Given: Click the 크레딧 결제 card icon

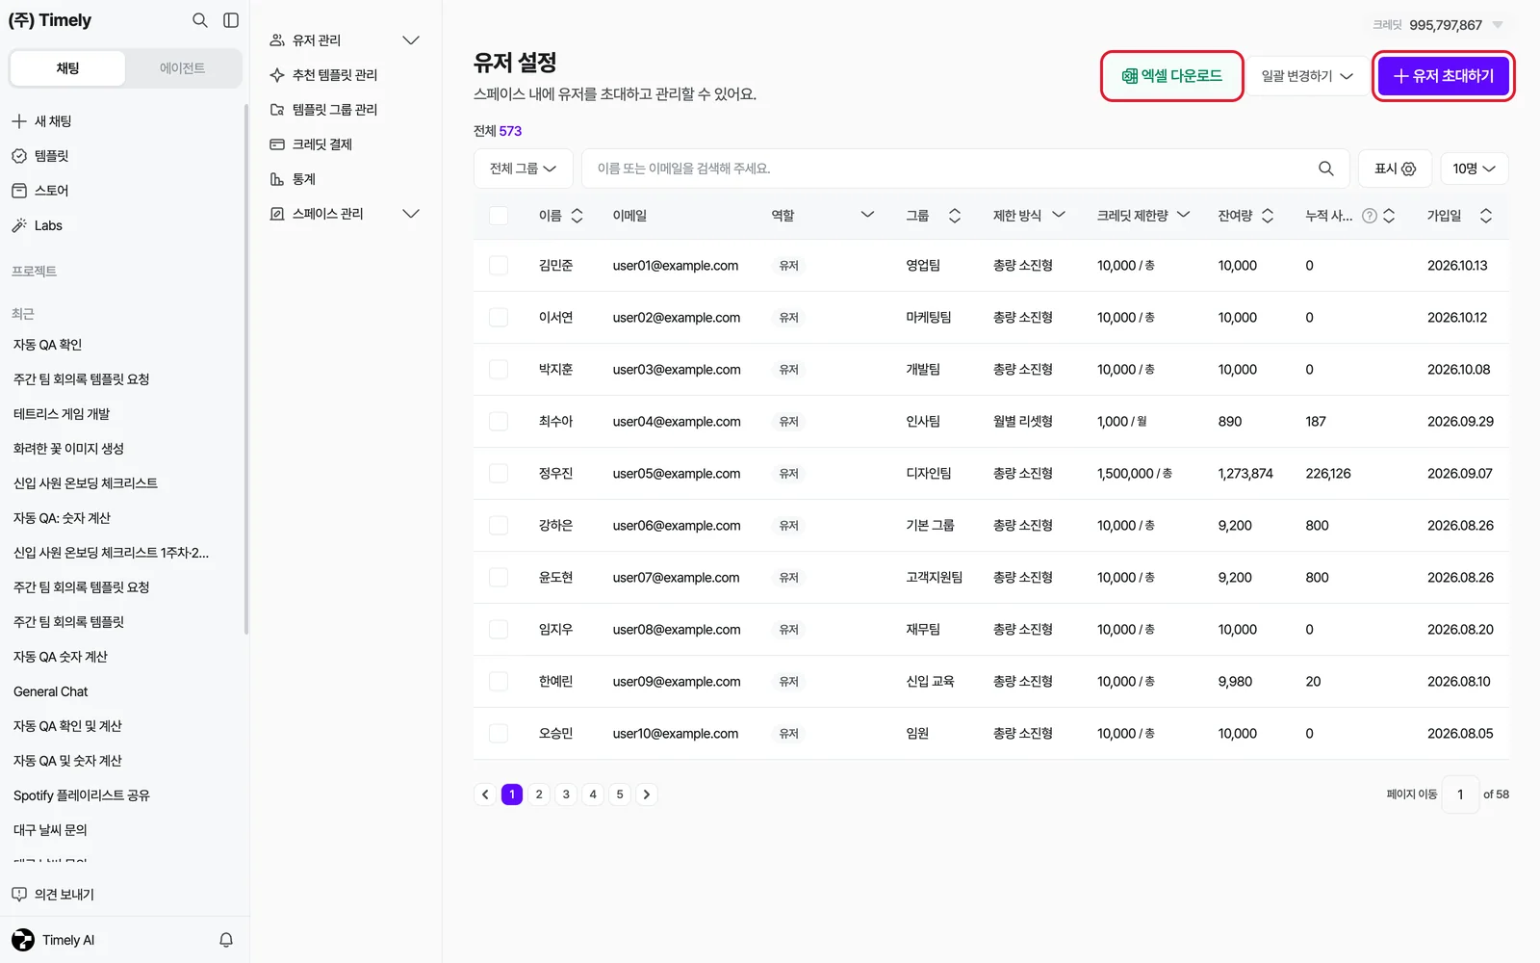Looking at the screenshot, I should point(277,144).
